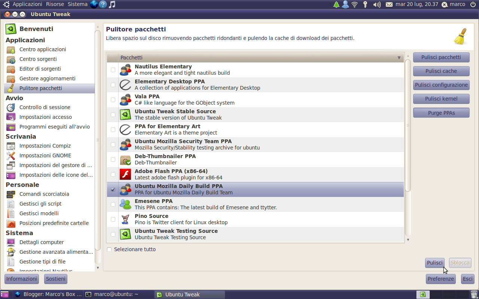The width and height of the screenshot is (479, 299).
Task: Click the Impostazioni accesso icon
Action: pos(11,117)
